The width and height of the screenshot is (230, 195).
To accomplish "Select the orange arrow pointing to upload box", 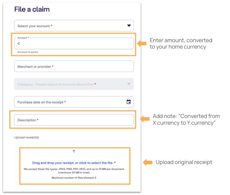I will click(147, 162).
